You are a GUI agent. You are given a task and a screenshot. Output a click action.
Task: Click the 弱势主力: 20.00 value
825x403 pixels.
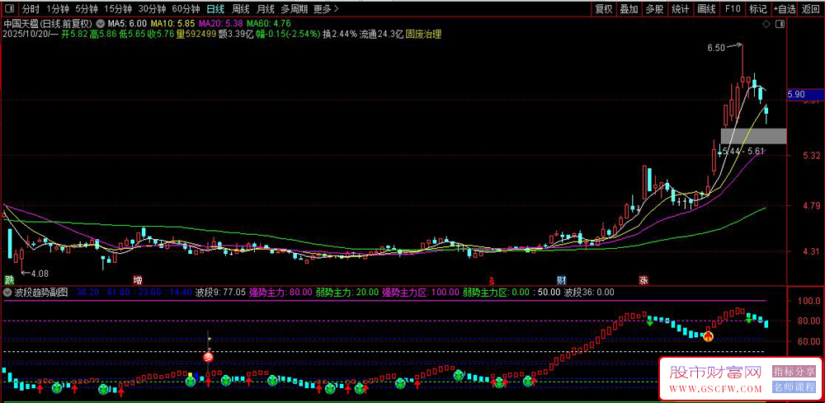tap(346, 292)
